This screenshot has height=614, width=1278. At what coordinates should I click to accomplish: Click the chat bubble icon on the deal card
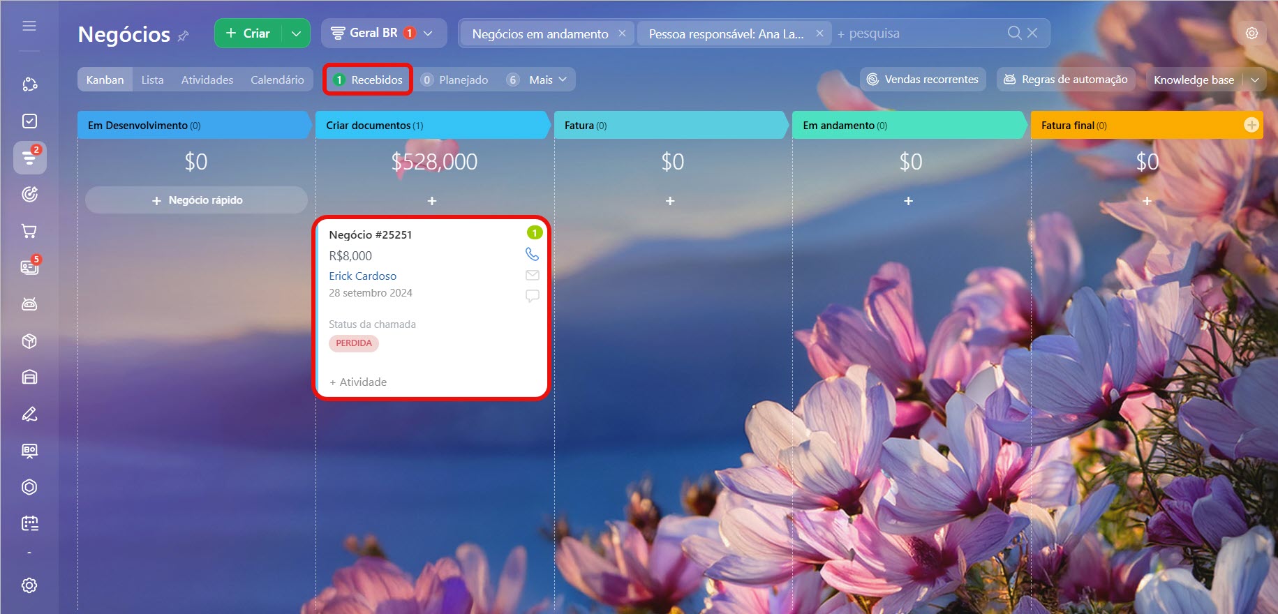point(532,296)
